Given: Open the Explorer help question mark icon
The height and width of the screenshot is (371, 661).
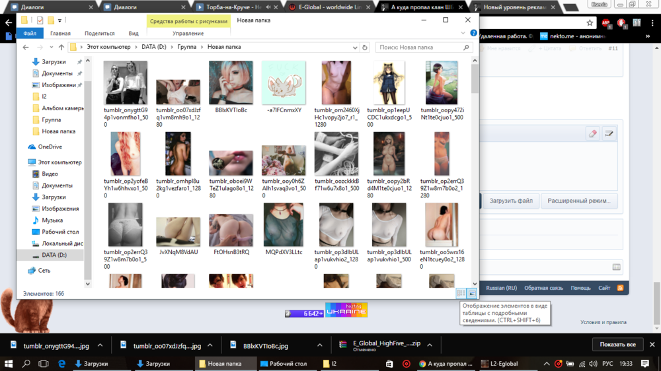Looking at the screenshot, I should [473, 33].
